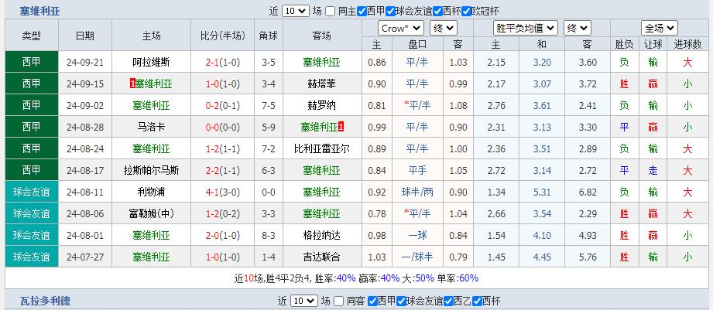Open the Crow* bookmaker dropdown

tap(401, 28)
